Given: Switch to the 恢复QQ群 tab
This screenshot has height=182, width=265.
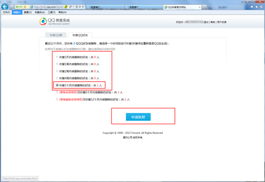Looking at the screenshot, I should pyautogui.click(x=56, y=35).
